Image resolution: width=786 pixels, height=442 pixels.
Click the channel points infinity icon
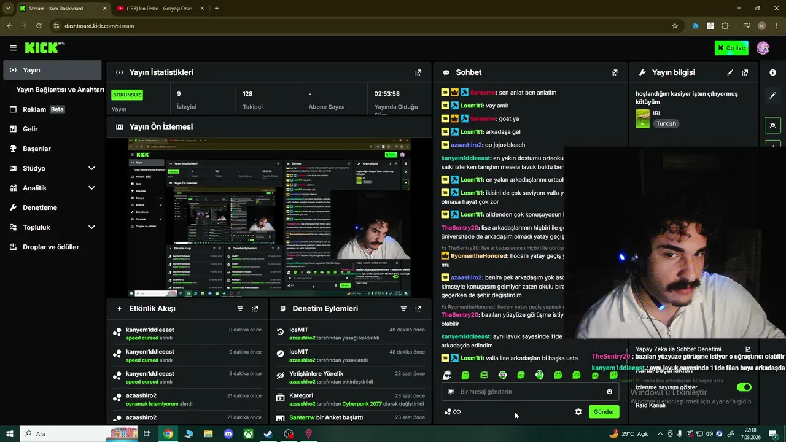[453, 412]
